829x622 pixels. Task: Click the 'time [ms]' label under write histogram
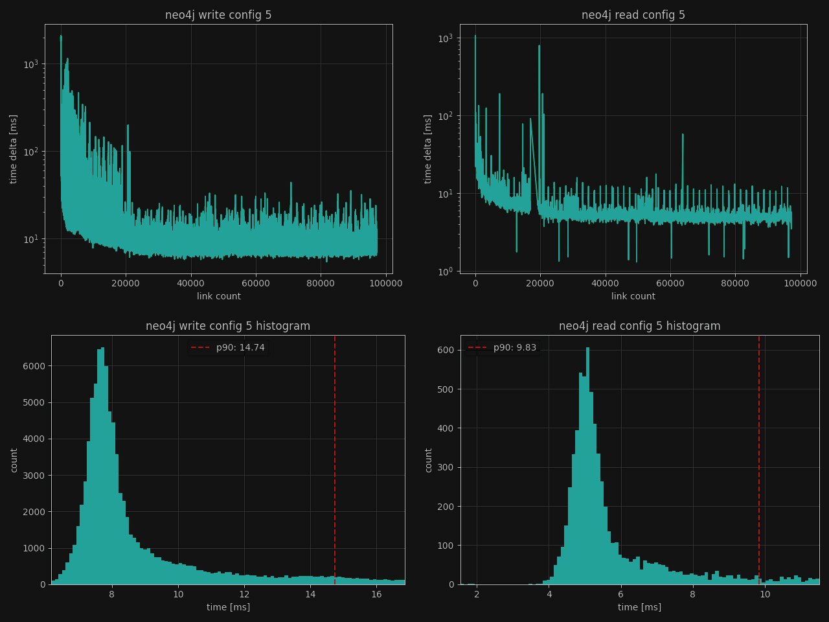pos(228,607)
